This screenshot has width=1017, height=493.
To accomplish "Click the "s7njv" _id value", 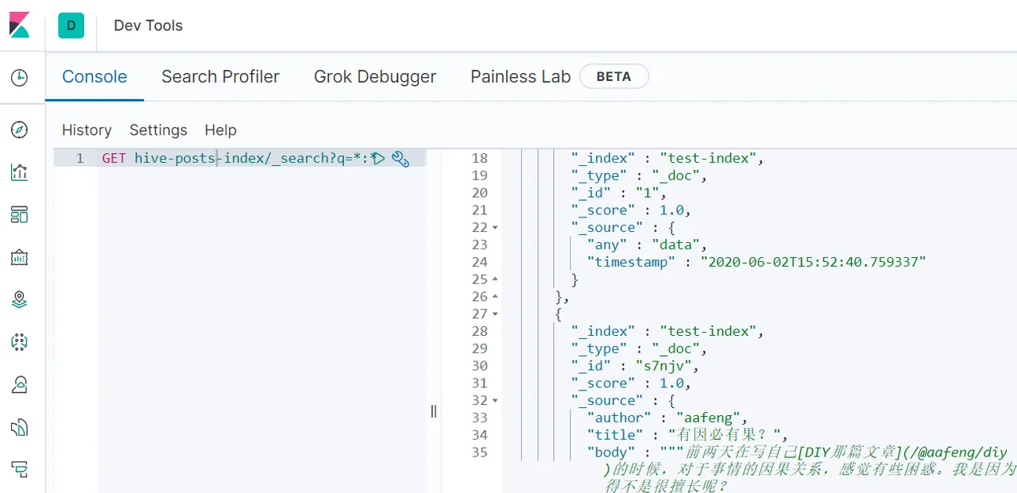I will (x=662, y=366).
